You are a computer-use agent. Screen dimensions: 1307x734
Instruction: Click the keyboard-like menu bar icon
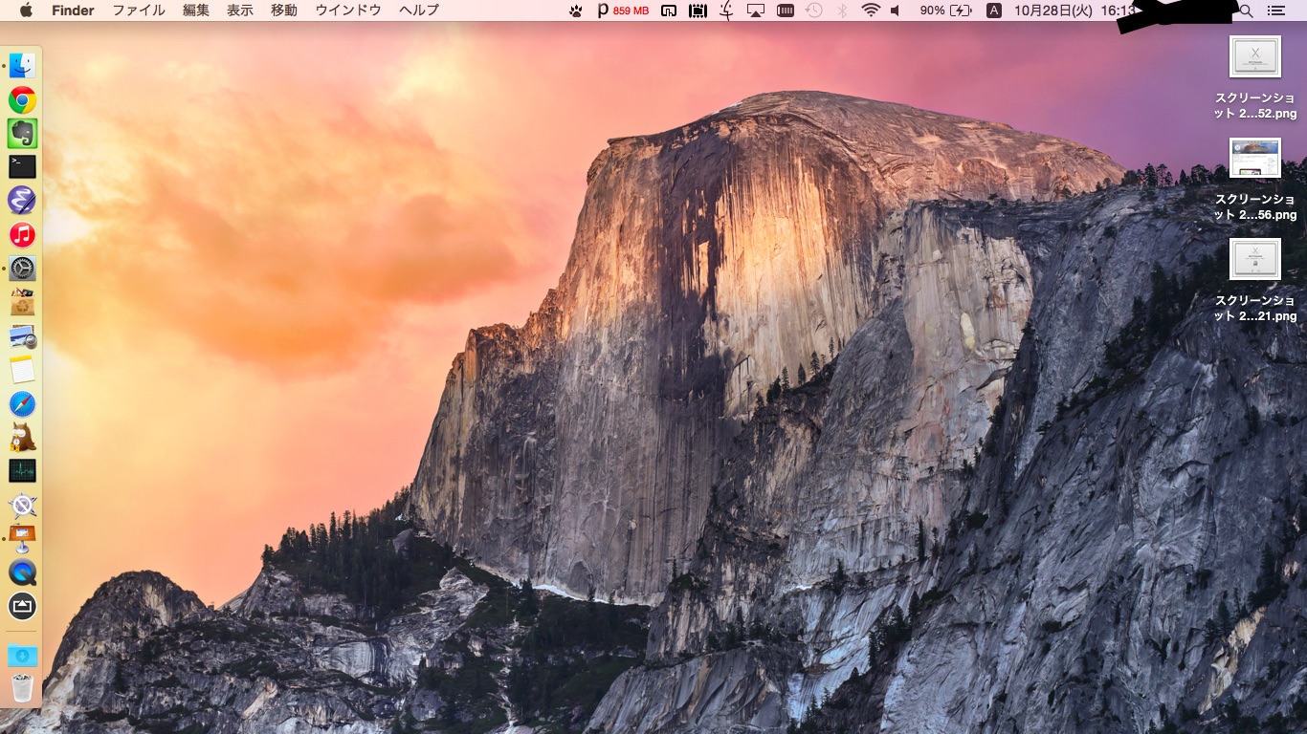(785, 11)
